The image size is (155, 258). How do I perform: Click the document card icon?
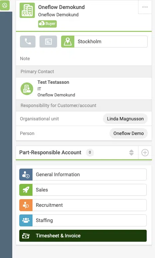pos(48,42)
